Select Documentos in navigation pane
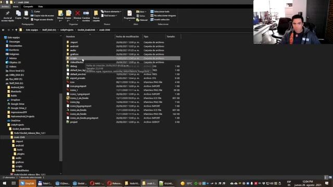The height and width of the screenshot is (187, 333). tap(15, 46)
